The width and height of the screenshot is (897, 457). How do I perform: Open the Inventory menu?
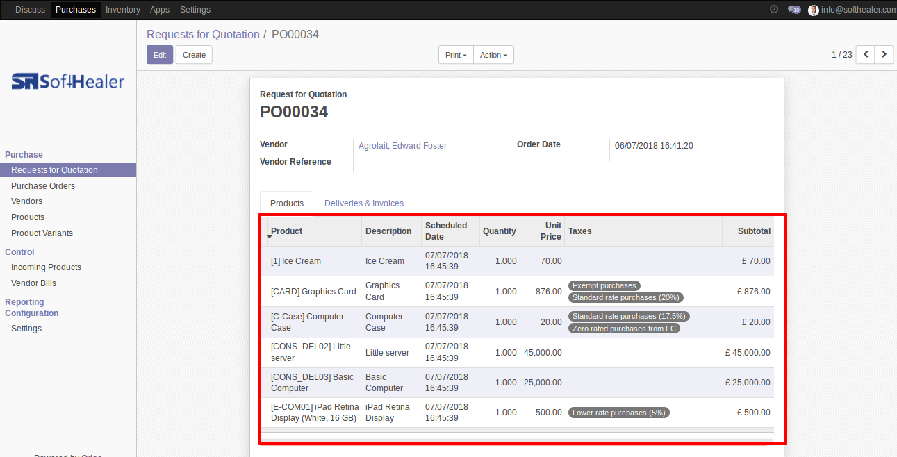[123, 10]
